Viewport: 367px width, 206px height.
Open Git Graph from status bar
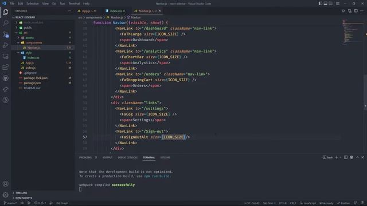pyautogui.click(x=62, y=203)
